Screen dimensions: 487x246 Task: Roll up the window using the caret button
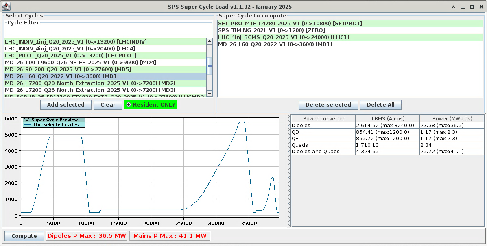(454, 7)
